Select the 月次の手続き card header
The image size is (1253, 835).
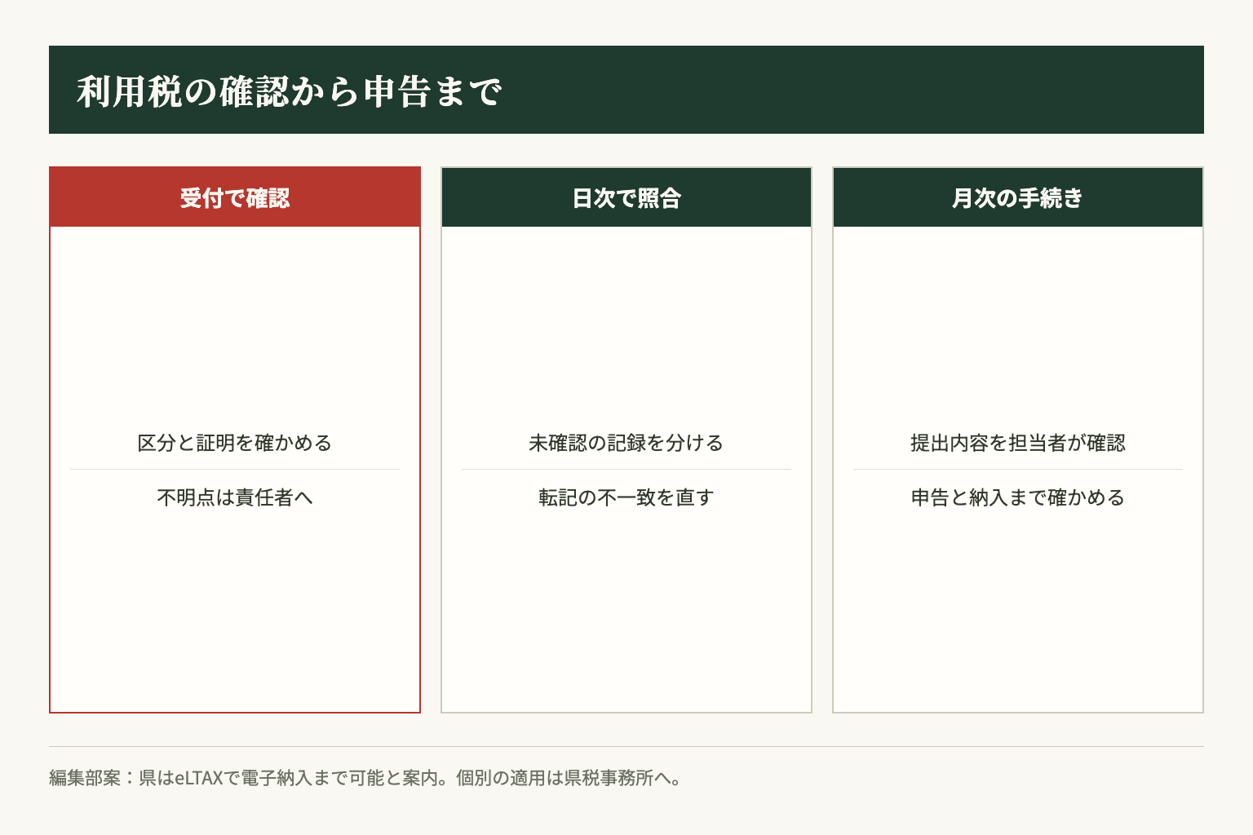point(1018,197)
